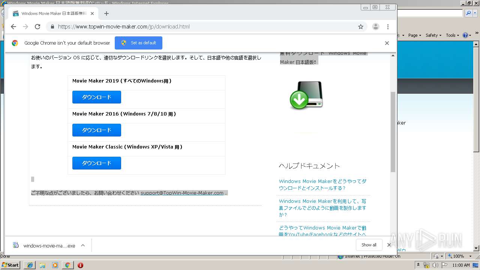Open Tools menu in Internet Explorer
This screenshot has width=480, height=270.
tap(452, 35)
